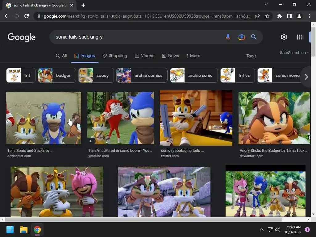Filter results by the 'fnf' chip

tap(21, 75)
